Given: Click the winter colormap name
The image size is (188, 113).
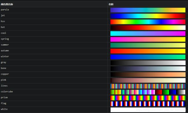Looking at the screenshot, I should [5, 56].
